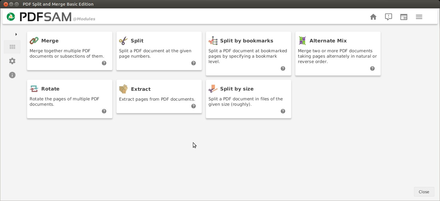
Task: Click the Alternate Mix icon
Action: (x=302, y=41)
